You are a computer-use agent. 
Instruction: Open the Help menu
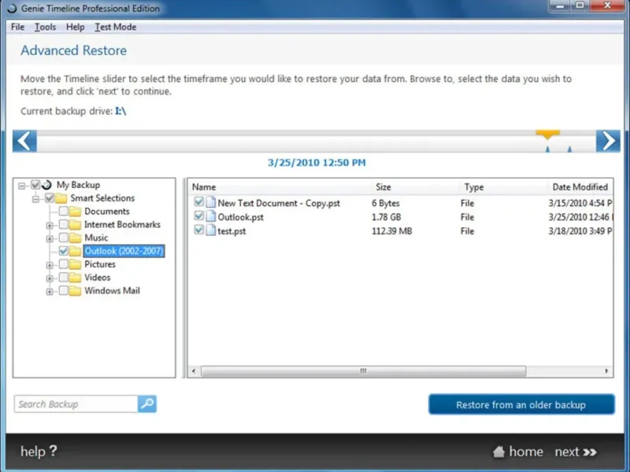pos(75,27)
